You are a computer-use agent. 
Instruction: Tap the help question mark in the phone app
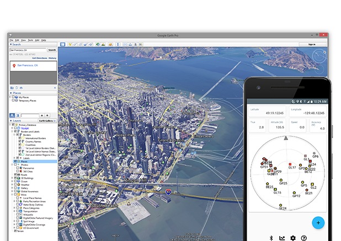click(304, 238)
